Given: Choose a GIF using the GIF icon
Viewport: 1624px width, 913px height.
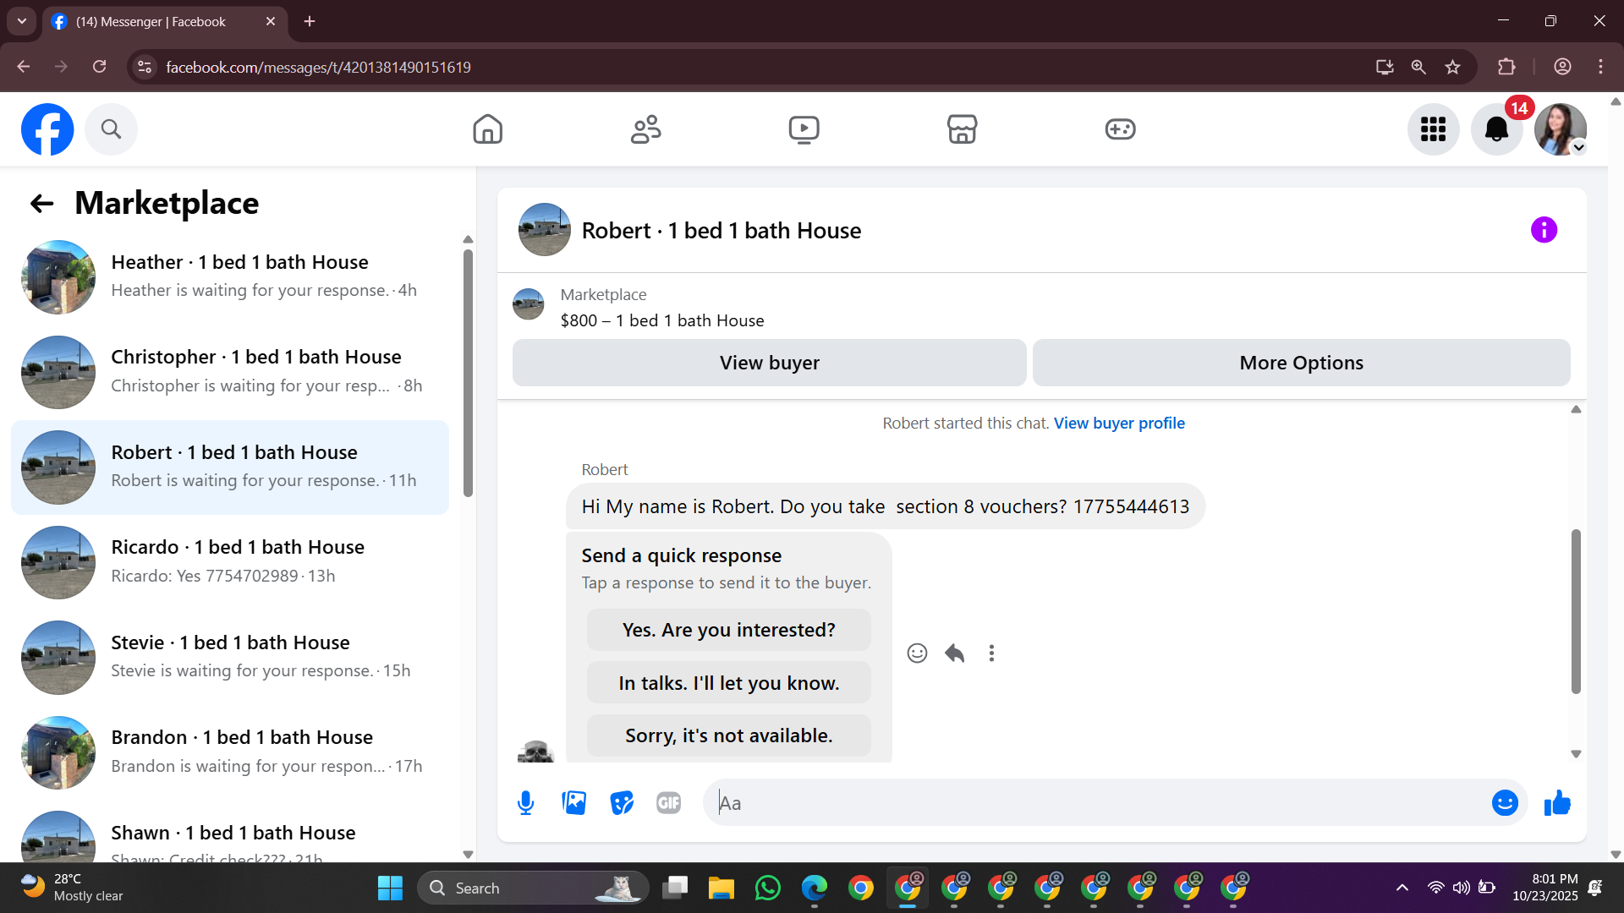Looking at the screenshot, I should 668,803.
